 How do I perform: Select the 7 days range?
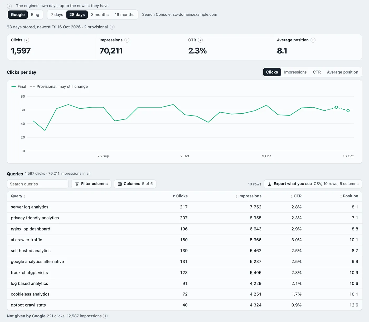point(57,15)
